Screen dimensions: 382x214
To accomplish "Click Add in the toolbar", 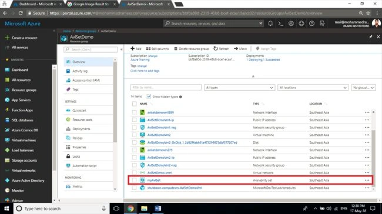I will pos(136,49).
